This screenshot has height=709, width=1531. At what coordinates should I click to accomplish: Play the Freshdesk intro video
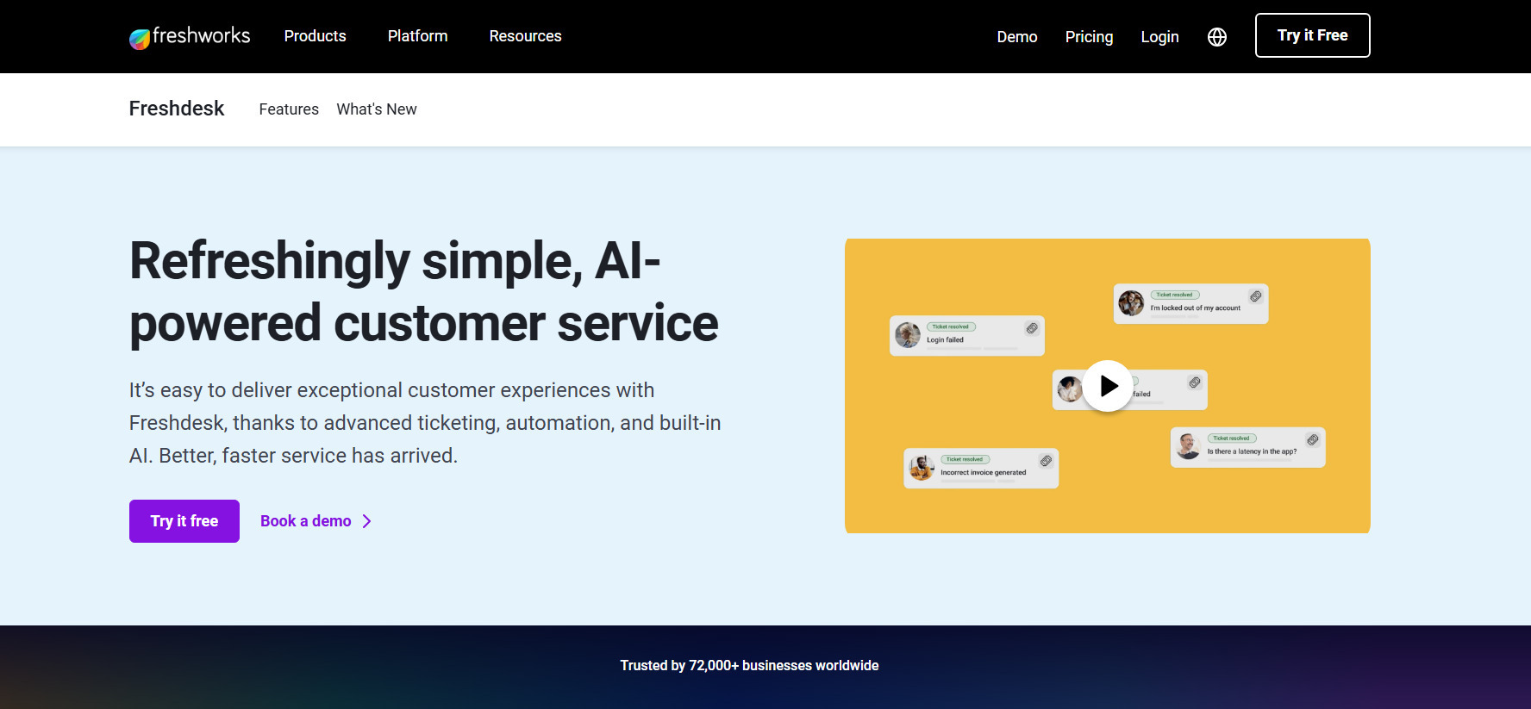1108,386
